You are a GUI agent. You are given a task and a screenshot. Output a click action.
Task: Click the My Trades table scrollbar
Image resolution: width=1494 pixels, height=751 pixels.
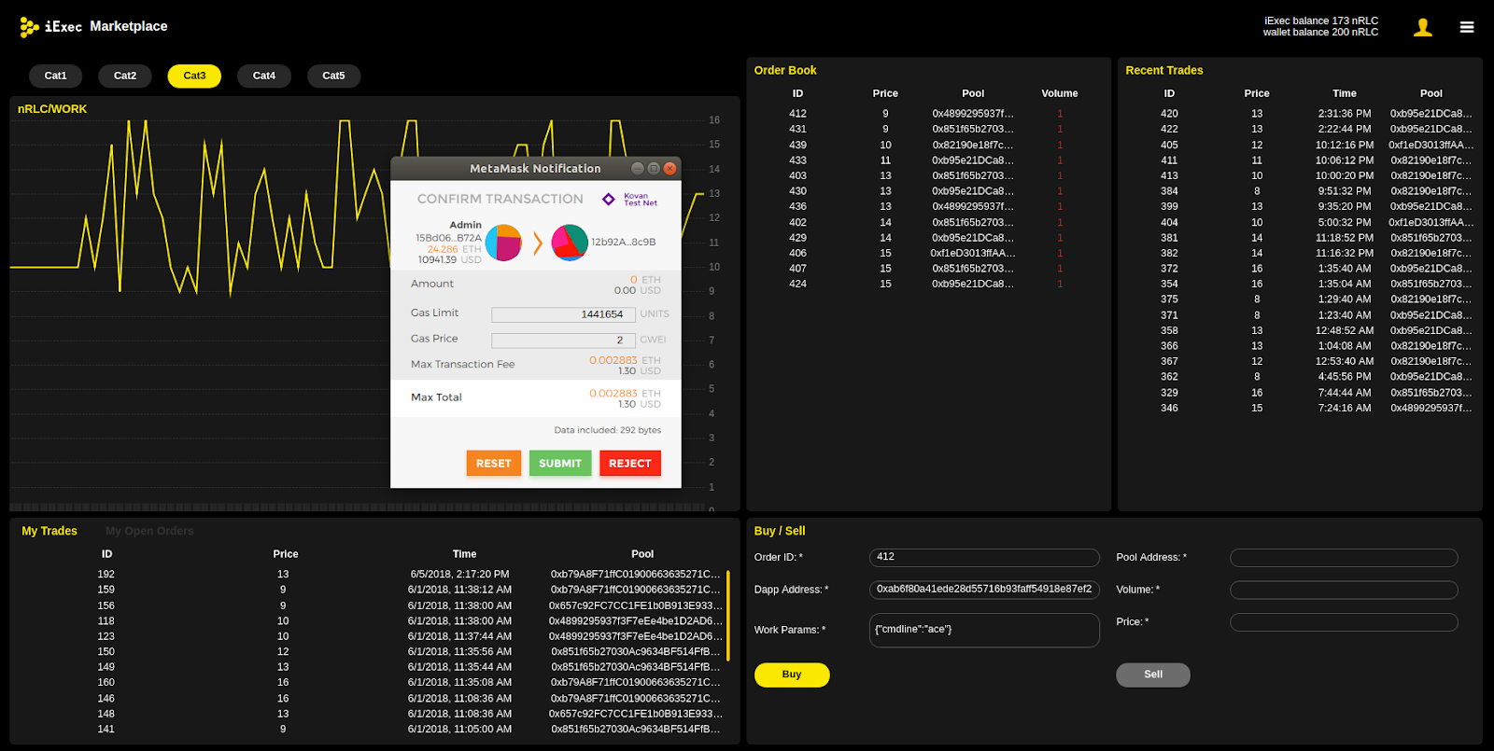[x=728, y=614]
